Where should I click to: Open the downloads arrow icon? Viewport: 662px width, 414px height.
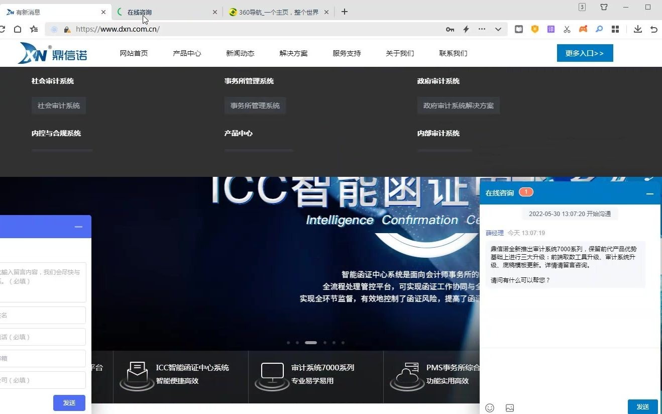(x=637, y=29)
